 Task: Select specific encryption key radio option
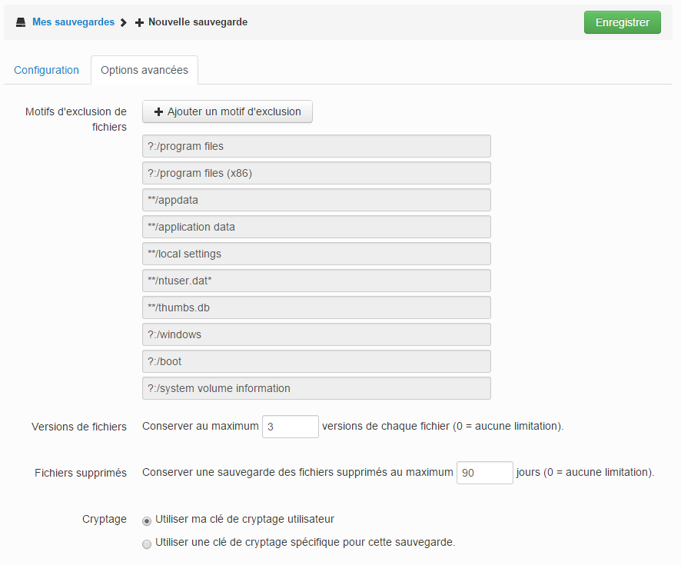[147, 543]
